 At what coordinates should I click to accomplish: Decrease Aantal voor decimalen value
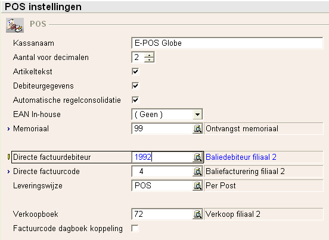point(149,59)
